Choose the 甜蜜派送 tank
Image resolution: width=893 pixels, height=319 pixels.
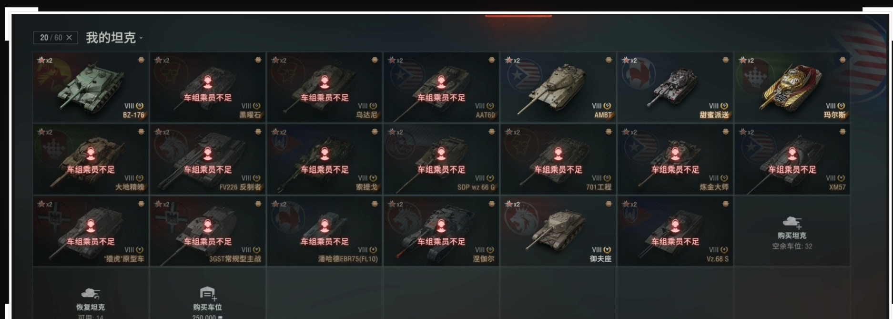[675, 87]
